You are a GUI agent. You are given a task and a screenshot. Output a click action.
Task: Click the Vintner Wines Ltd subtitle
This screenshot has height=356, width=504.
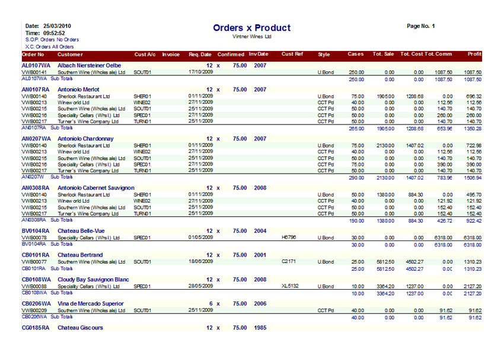(251, 37)
